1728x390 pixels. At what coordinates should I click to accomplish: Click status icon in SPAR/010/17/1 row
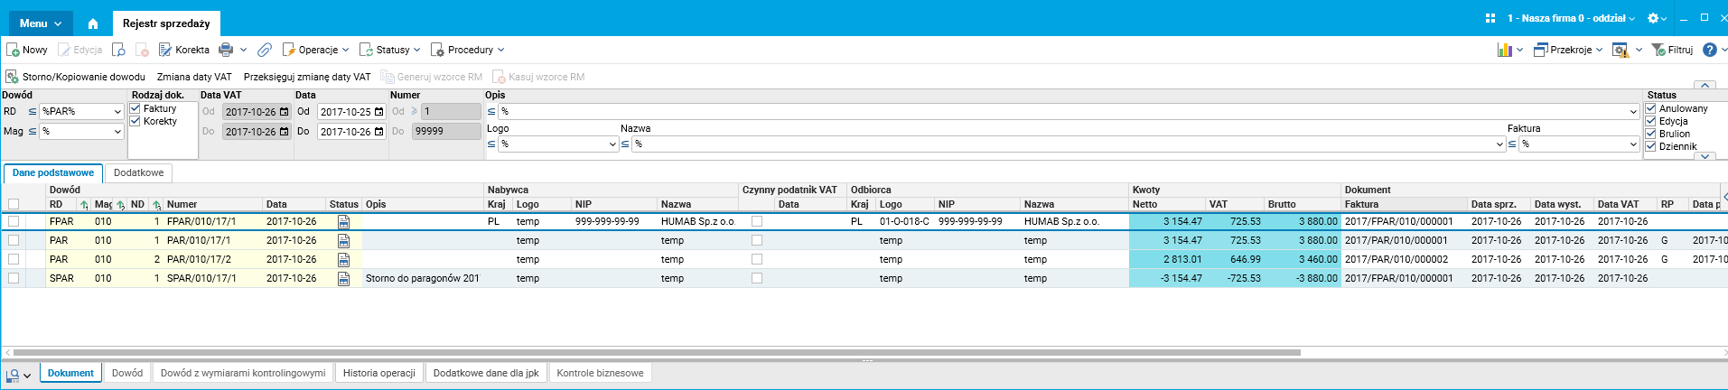tap(343, 278)
